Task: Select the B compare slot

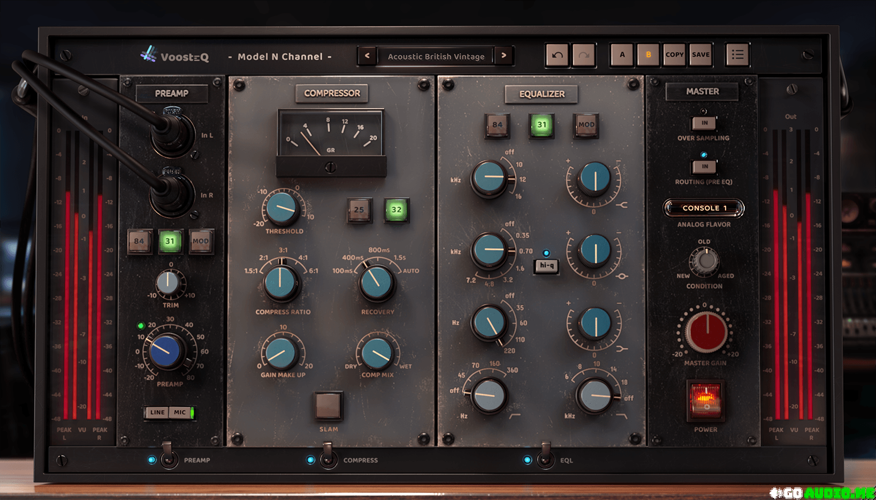Action: tap(648, 55)
